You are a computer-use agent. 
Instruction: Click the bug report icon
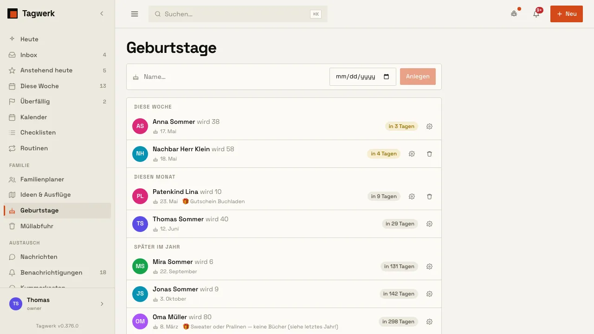514,14
